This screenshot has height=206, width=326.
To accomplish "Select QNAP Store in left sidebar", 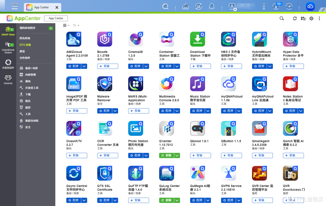I will (8, 31).
